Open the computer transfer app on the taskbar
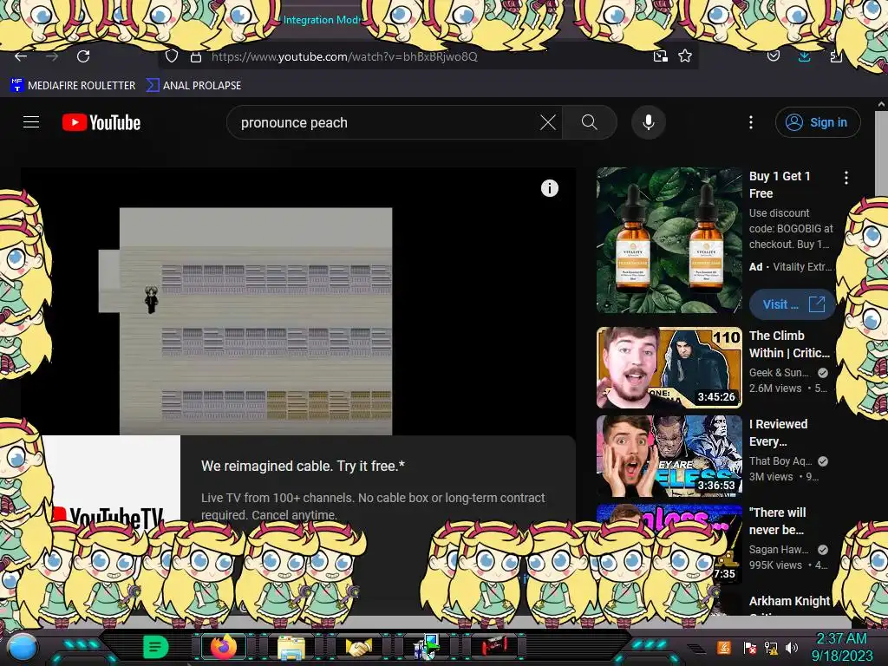The width and height of the screenshot is (888, 666). point(427,647)
